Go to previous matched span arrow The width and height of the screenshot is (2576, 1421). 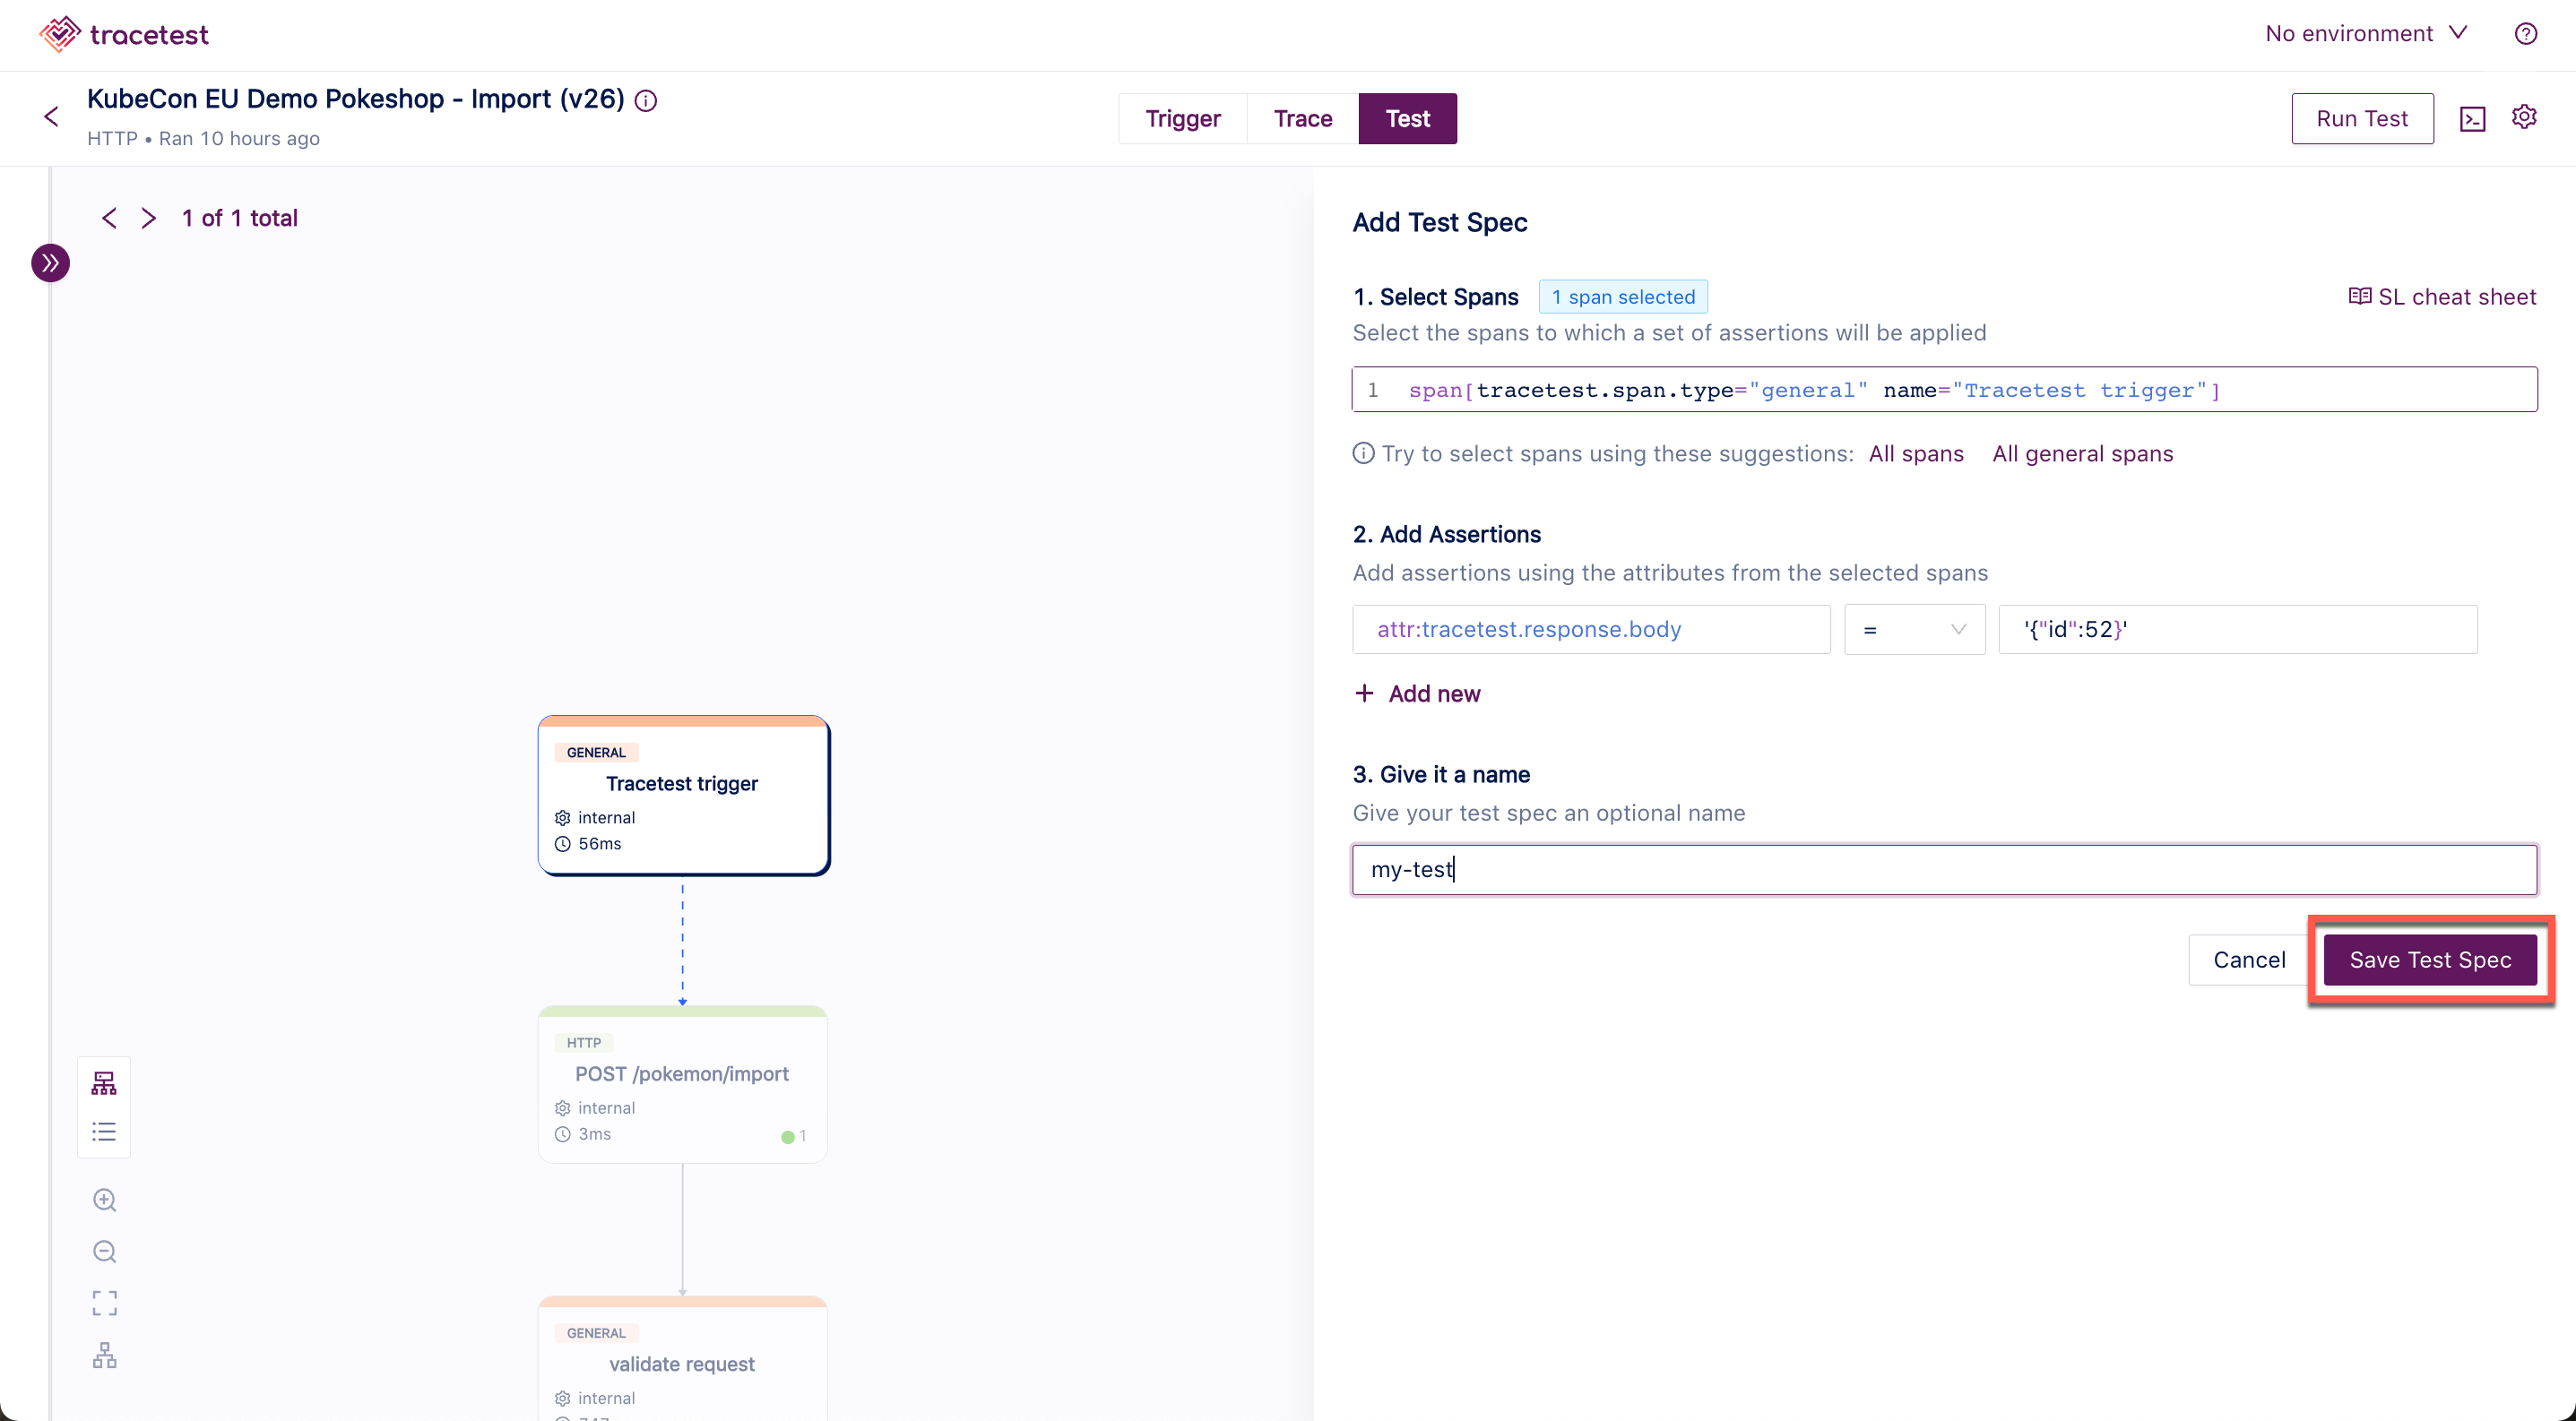(109, 218)
